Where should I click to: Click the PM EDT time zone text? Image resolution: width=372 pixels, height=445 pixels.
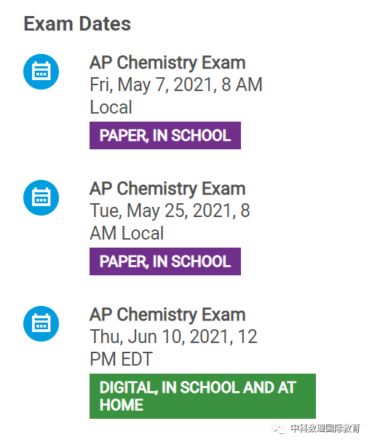point(121,359)
